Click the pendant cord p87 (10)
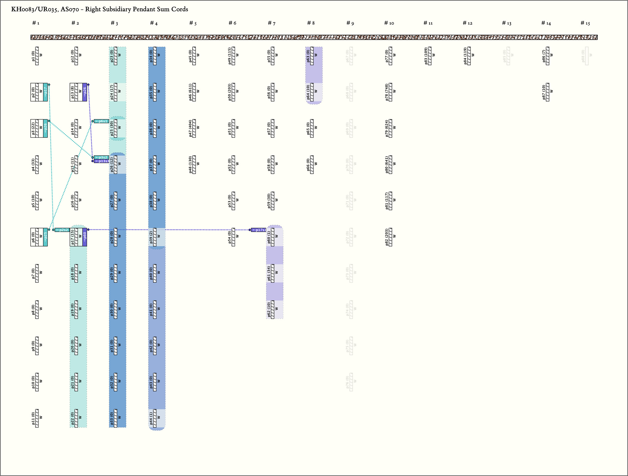The width and height of the screenshot is (628, 476). [x=547, y=92]
